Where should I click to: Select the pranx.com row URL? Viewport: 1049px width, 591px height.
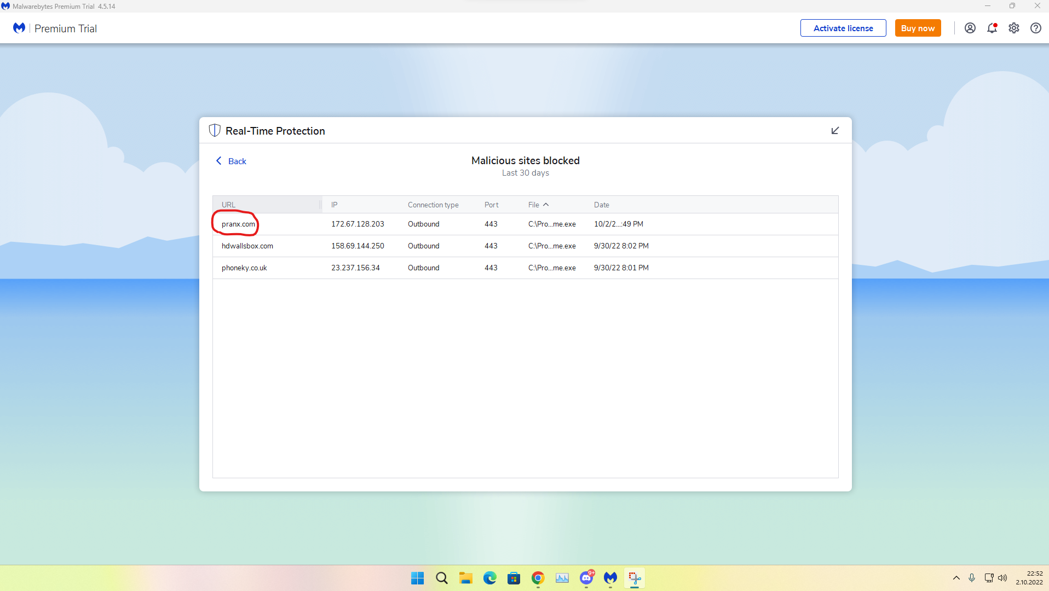[238, 224]
